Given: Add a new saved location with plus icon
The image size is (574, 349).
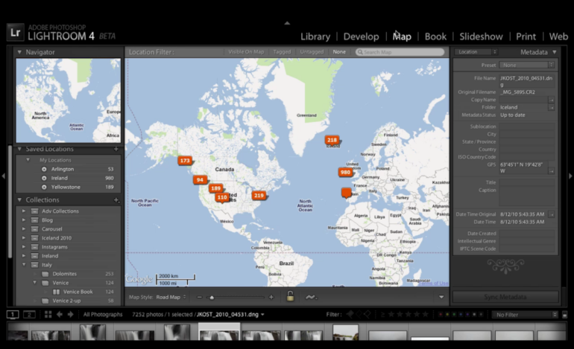Looking at the screenshot, I should (116, 149).
